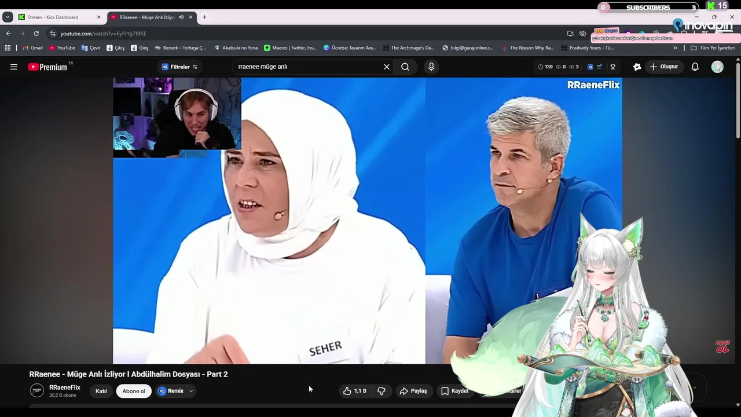Click the 30,2 B abone subscriber count
Viewport: 741px width, 417px height.
[63, 396]
